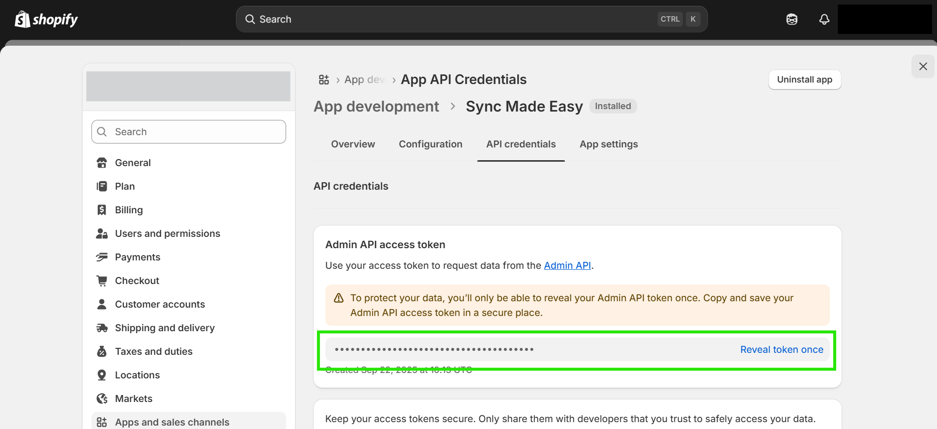The height and width of the screenshot is (429, 937).
Task: Click the apps grid breadcrumb icon
Action: point(324,80)
